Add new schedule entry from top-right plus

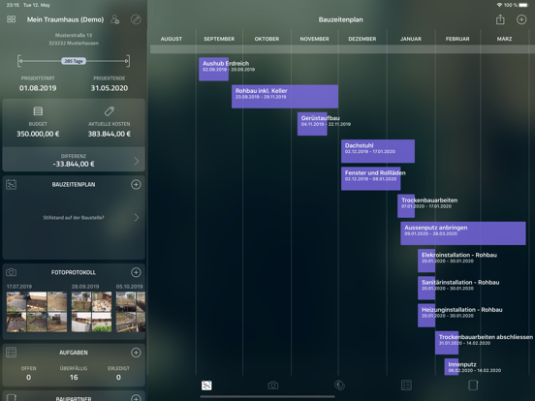(521, 19)
